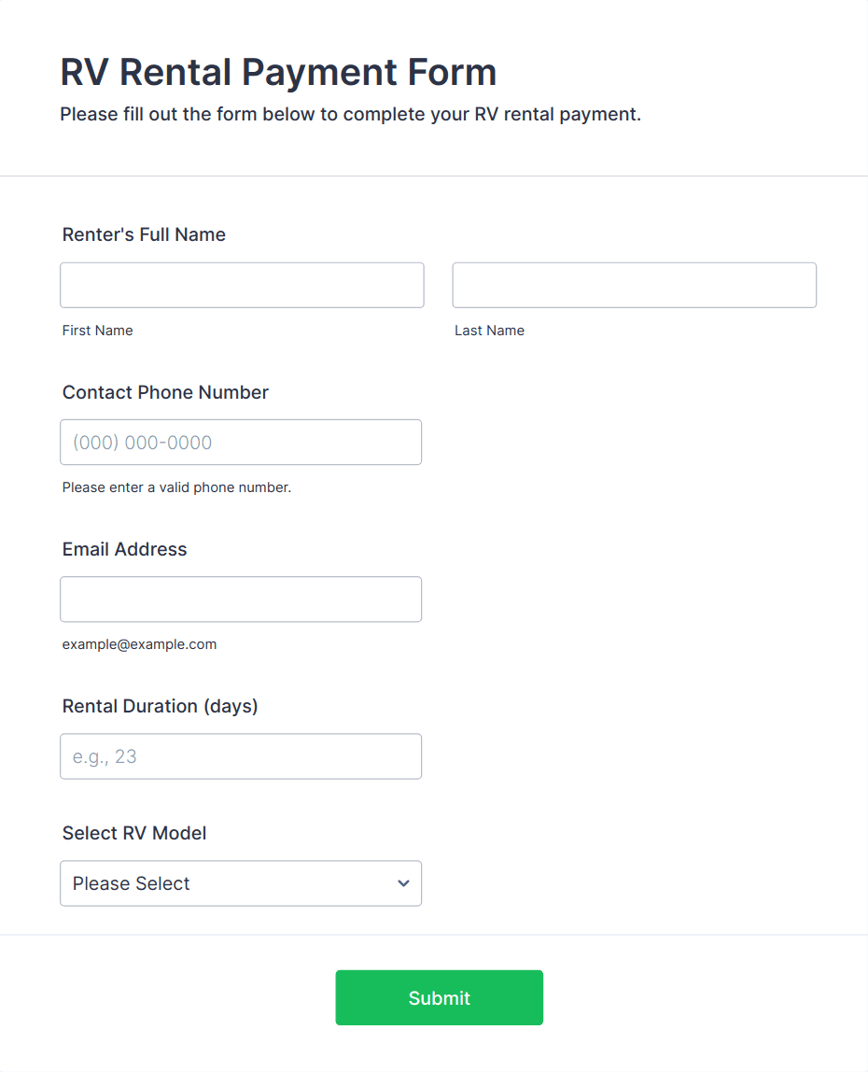Focus the Rental Duration days field

pyautogui.click(x=240, y=755)
